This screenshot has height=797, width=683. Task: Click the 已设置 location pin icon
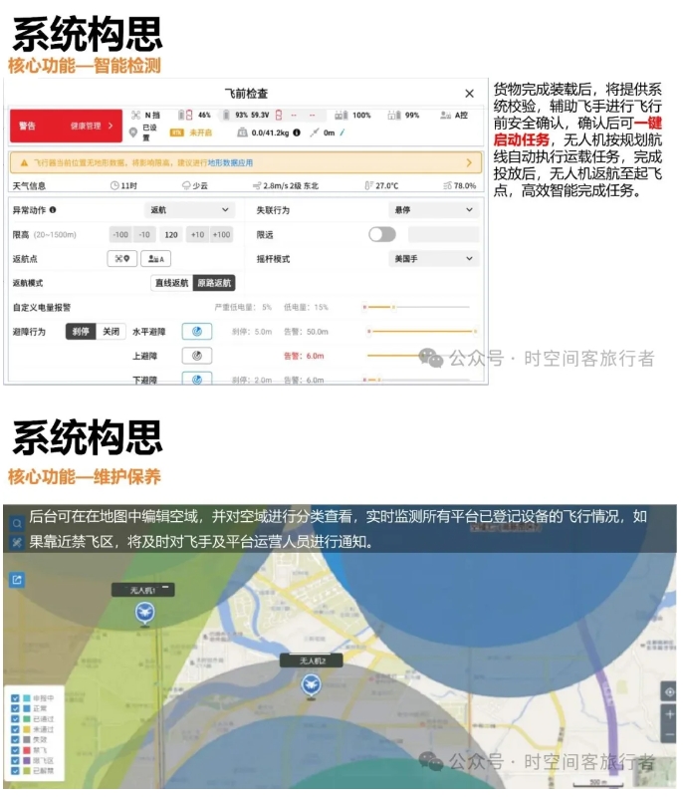tap(133, 133)
